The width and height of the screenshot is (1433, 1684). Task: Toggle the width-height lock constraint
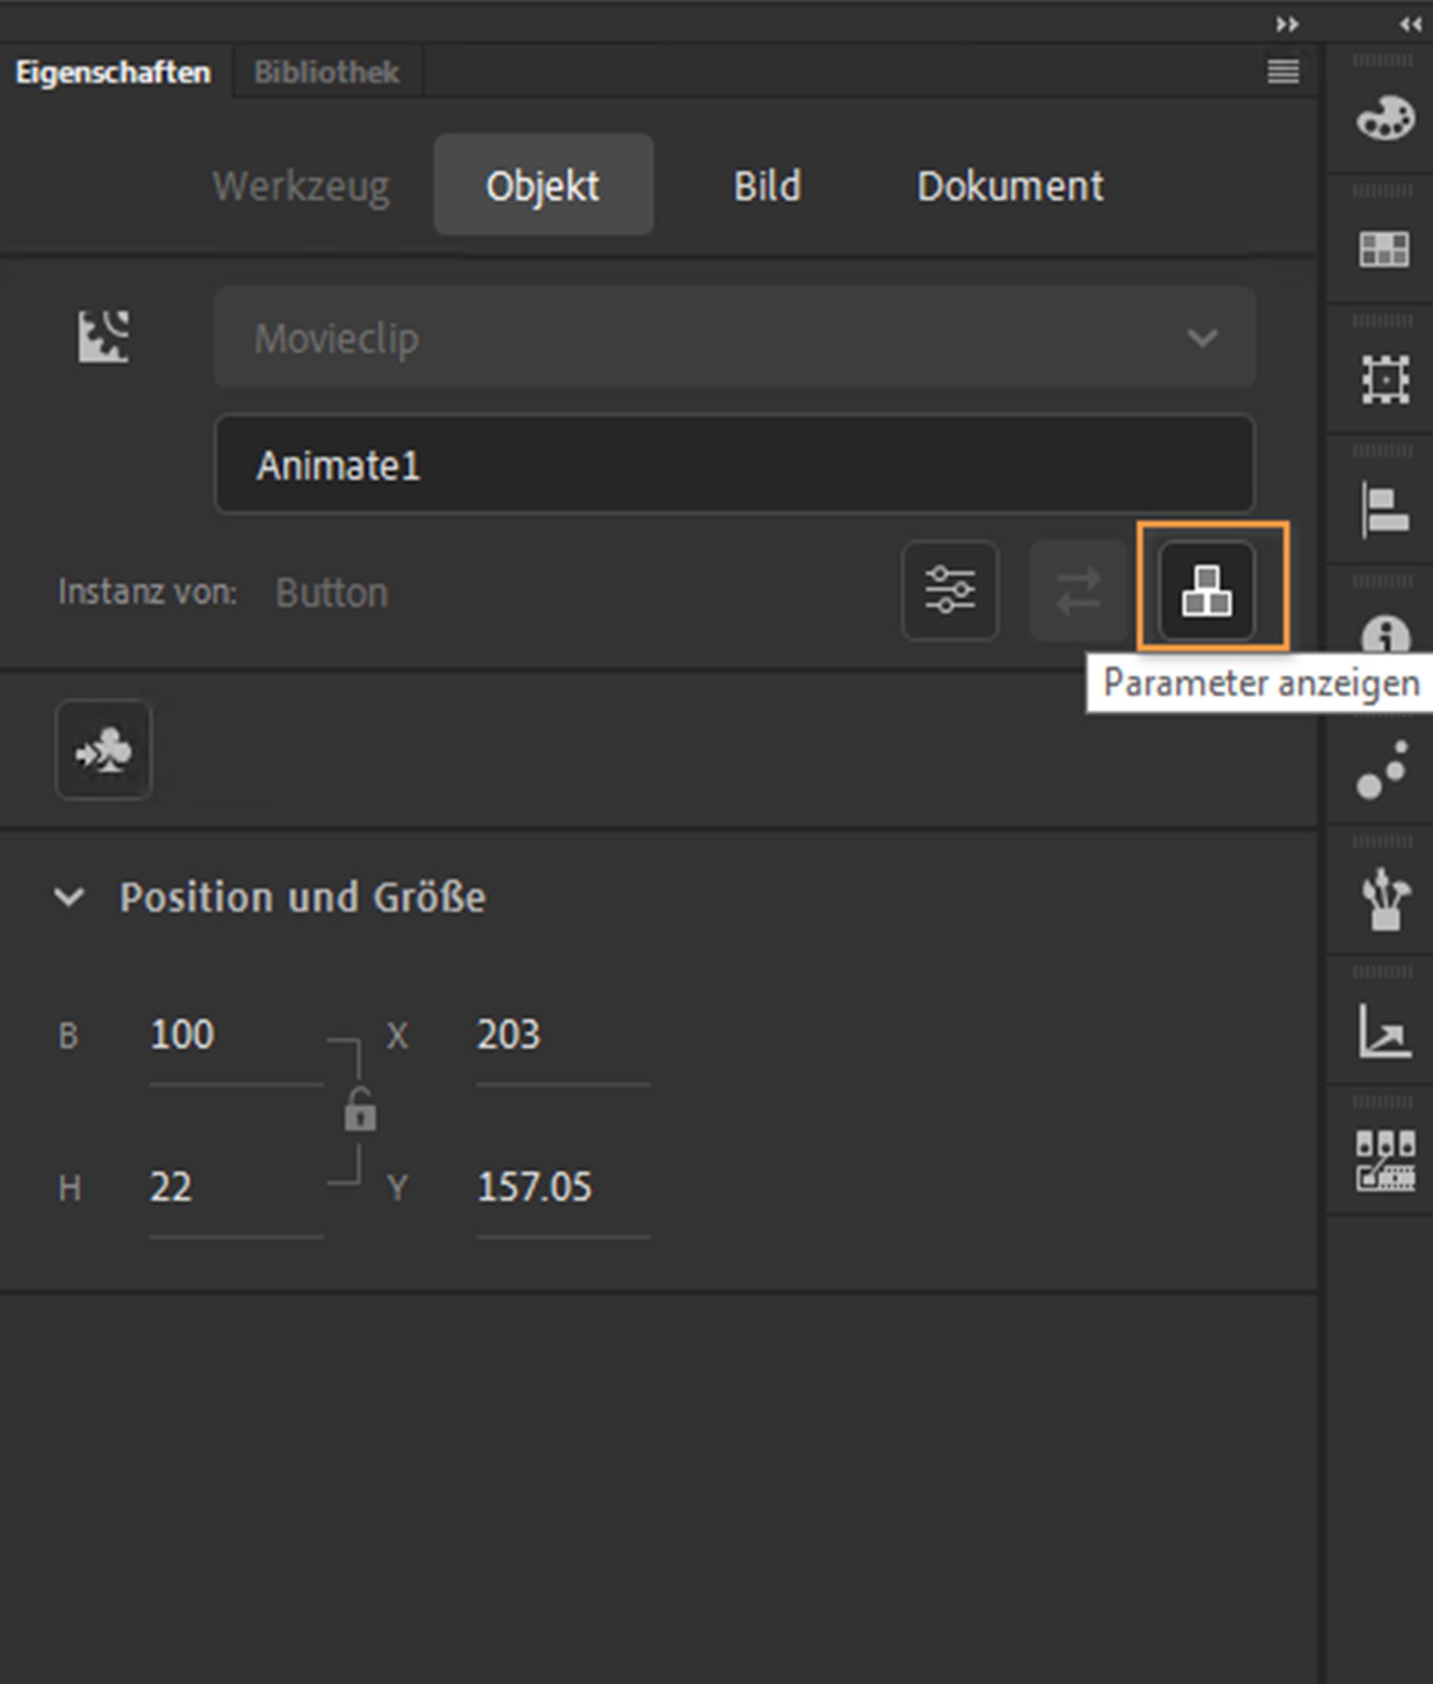[360, 1110]
